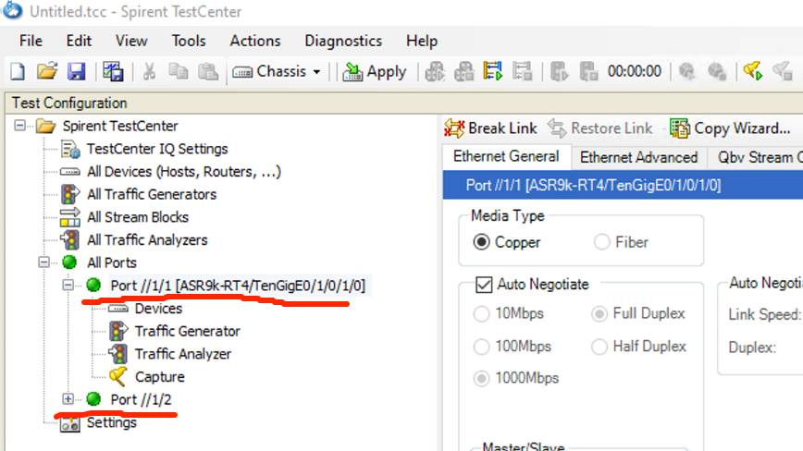This screenshot has width=803, height=451.
Task: Collapse the All Ports tree node
Action: click(x=44, y=262)
